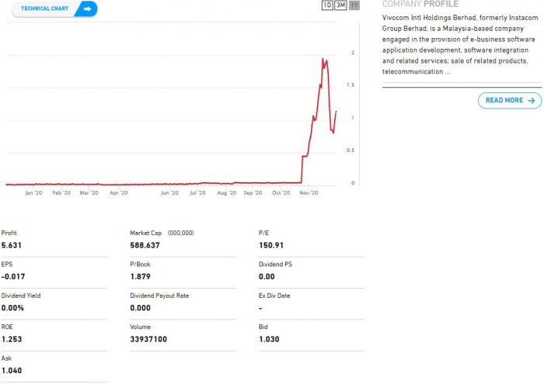The height and width of the screenshot is (384, 544).
Task: Click the Technical Chart arrow icon
Action: [87, 9]
